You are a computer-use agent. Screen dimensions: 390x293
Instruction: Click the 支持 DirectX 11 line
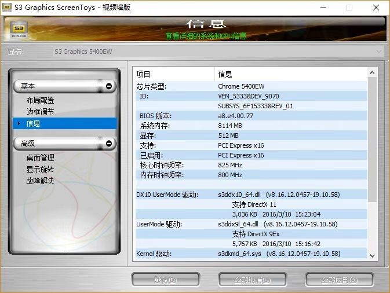pyautogui.click(x=254, y=204)
